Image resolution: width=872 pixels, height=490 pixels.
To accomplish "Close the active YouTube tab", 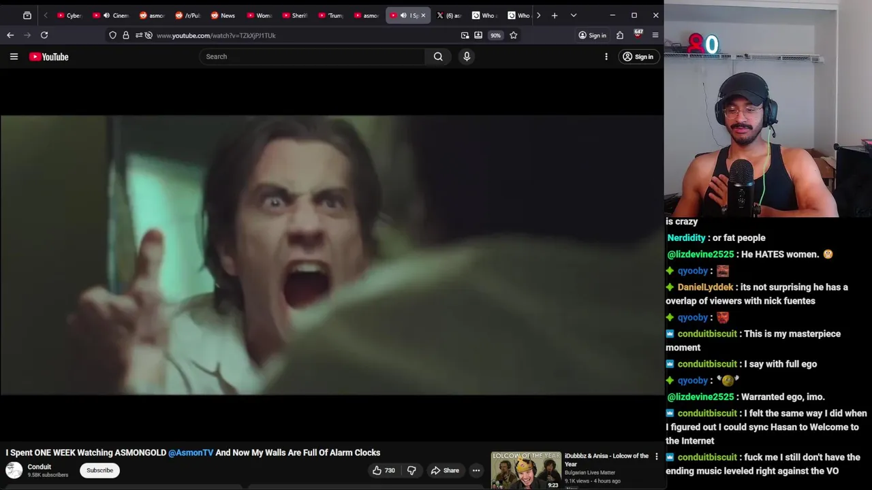I will (423, 15).
